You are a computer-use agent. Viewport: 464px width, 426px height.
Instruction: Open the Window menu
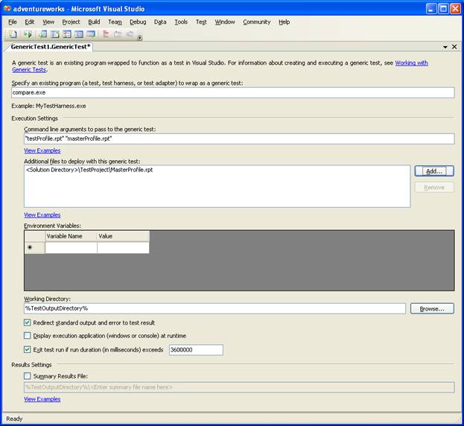point(225,22)
